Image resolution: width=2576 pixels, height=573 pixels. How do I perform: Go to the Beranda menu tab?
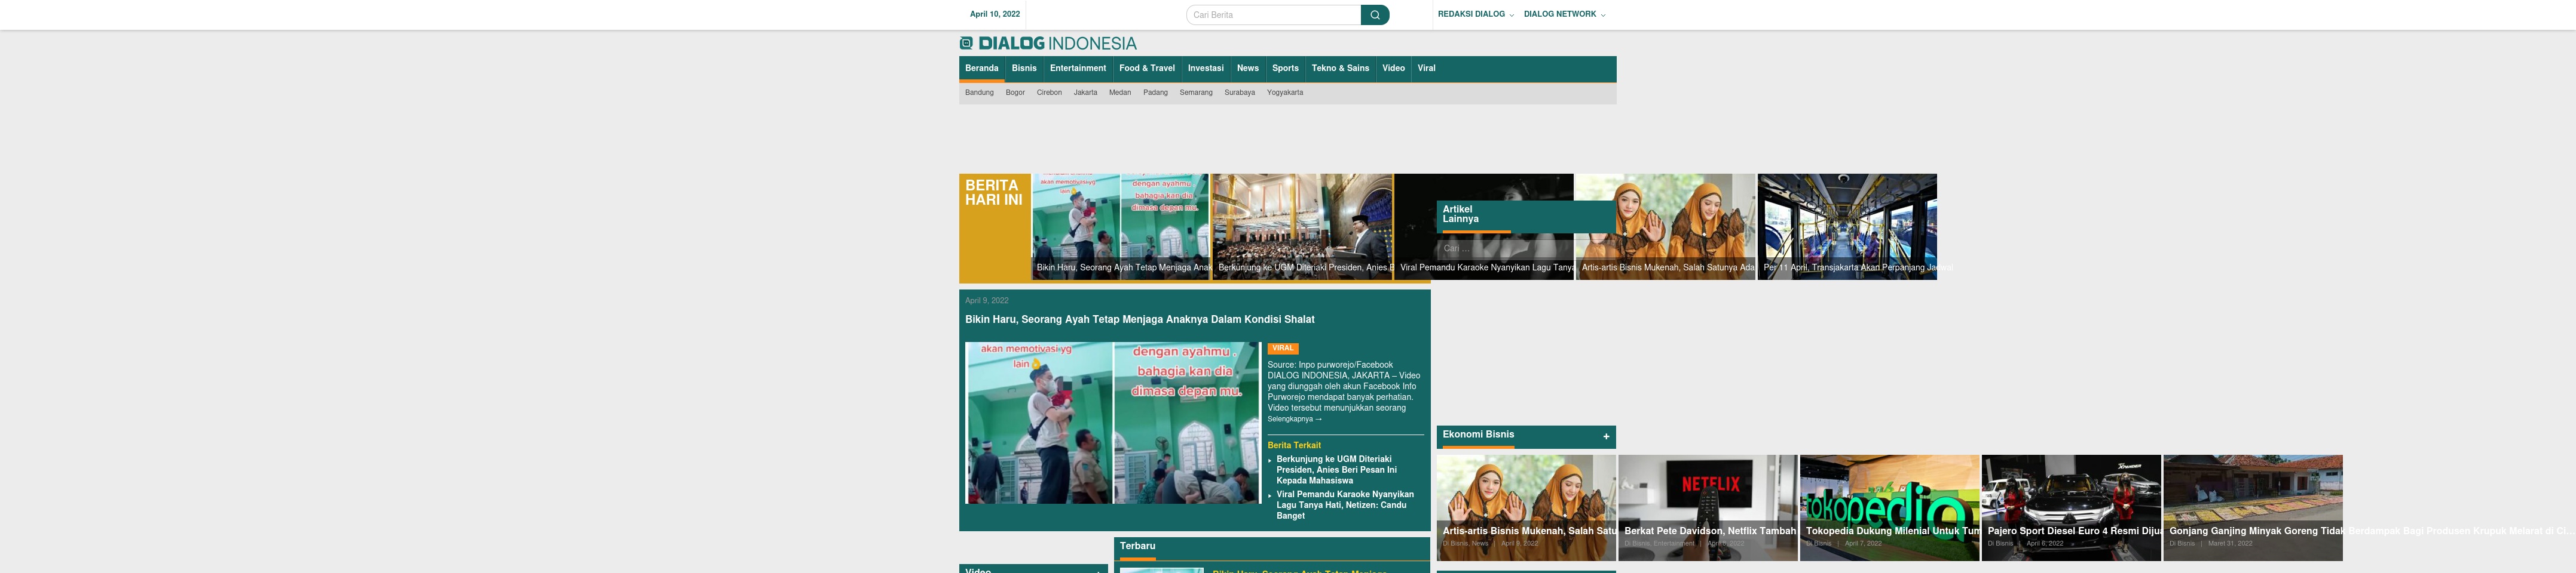tap(981, 69)
